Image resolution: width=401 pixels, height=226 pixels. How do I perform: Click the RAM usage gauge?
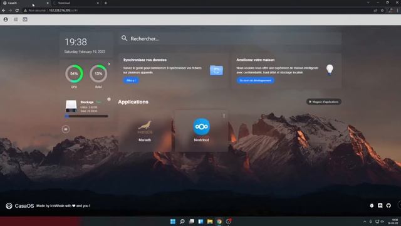click(98, 74)
